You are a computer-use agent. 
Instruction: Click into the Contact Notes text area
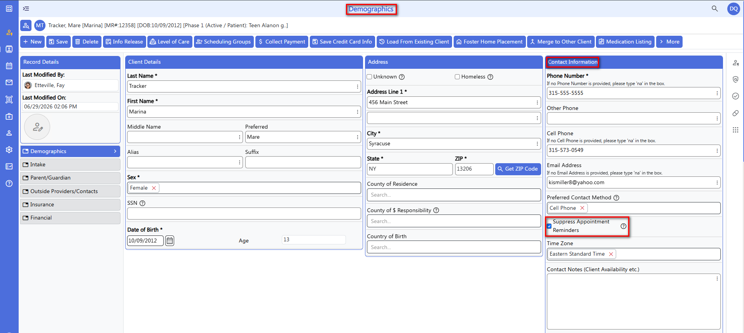coord(634,302)
